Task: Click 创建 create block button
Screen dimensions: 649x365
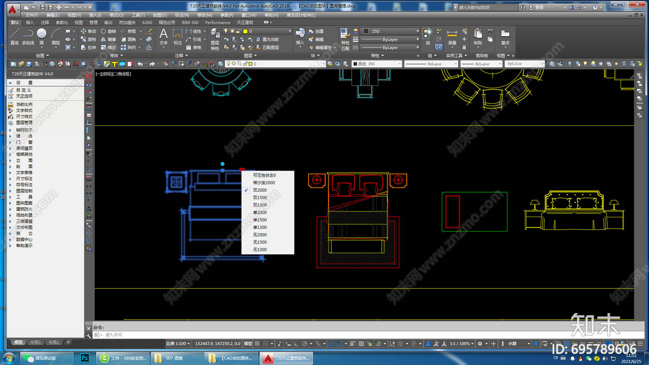Action: click(316, 31)
